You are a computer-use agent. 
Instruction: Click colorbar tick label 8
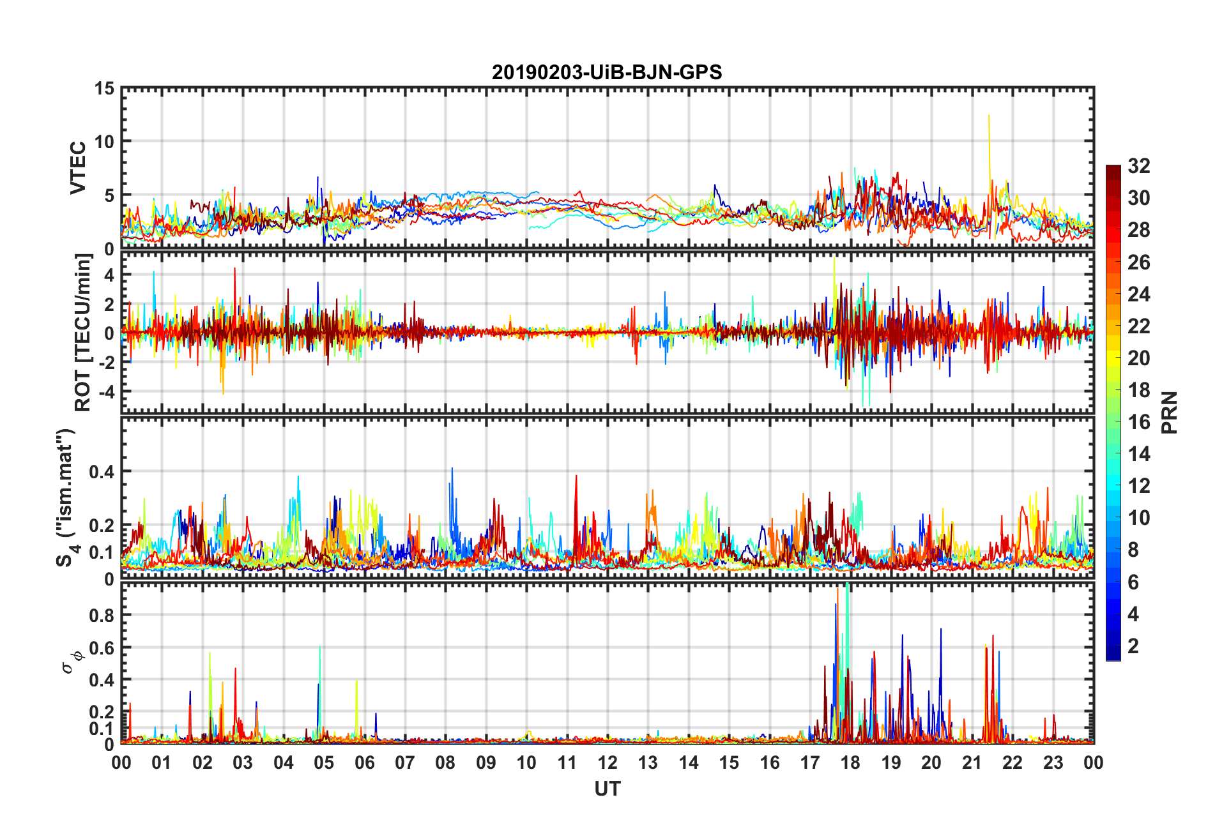tap(1133, 550)
